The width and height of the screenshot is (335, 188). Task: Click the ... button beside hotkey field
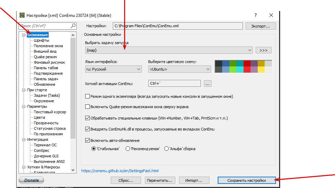pyautogui.click(x=207, y=84)
